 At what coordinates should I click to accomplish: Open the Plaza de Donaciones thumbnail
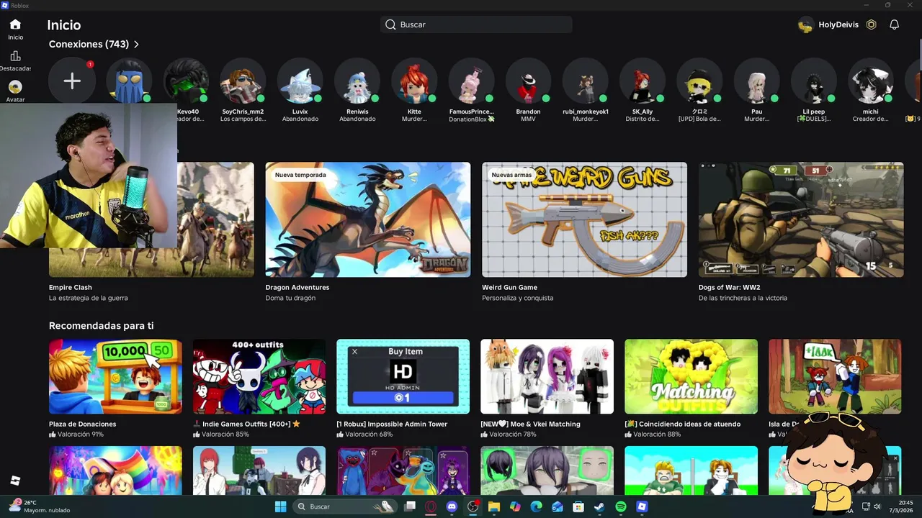115,376
